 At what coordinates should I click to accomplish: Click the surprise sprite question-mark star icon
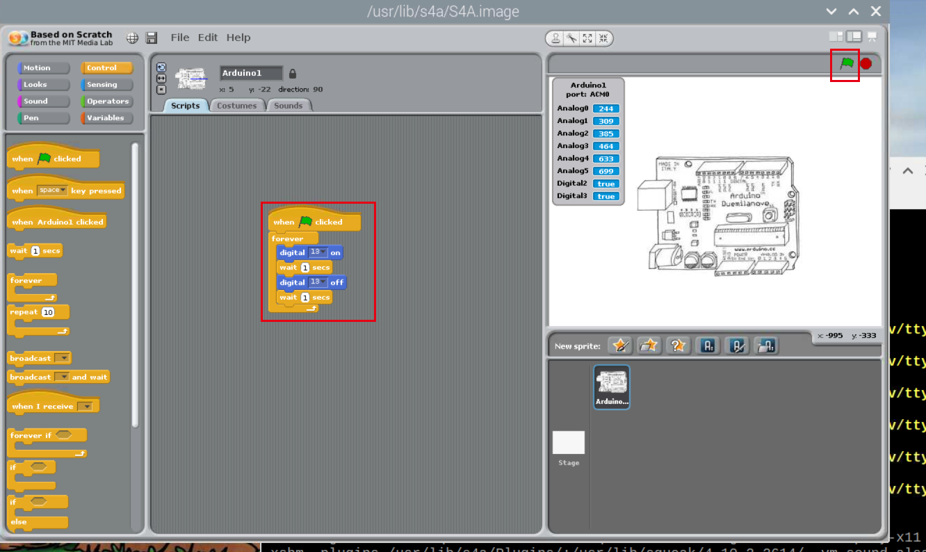pyautogui.click(x=678, y=346)
